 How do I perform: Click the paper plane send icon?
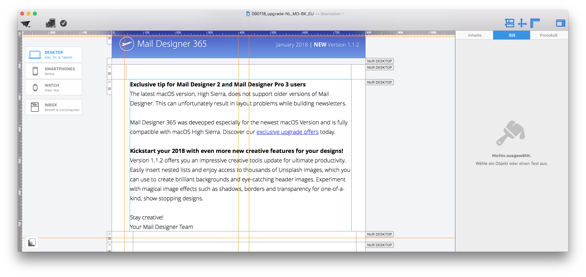[26, 24]
